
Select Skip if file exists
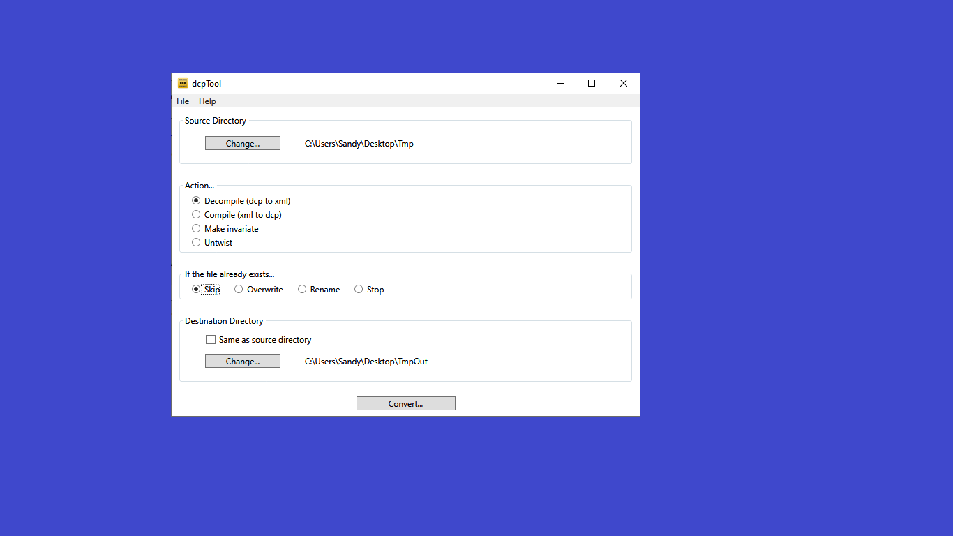point(207,290)
